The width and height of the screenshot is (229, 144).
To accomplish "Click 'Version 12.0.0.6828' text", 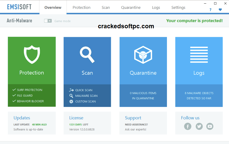I will [82, 129].
